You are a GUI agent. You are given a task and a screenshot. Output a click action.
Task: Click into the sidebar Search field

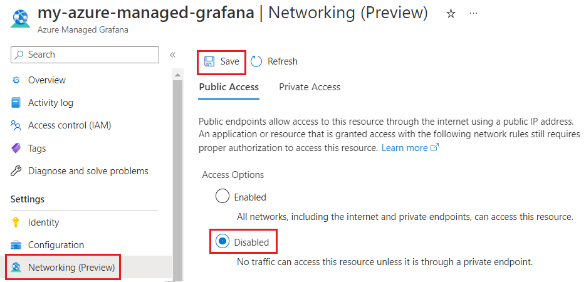(x=85, y=55)
